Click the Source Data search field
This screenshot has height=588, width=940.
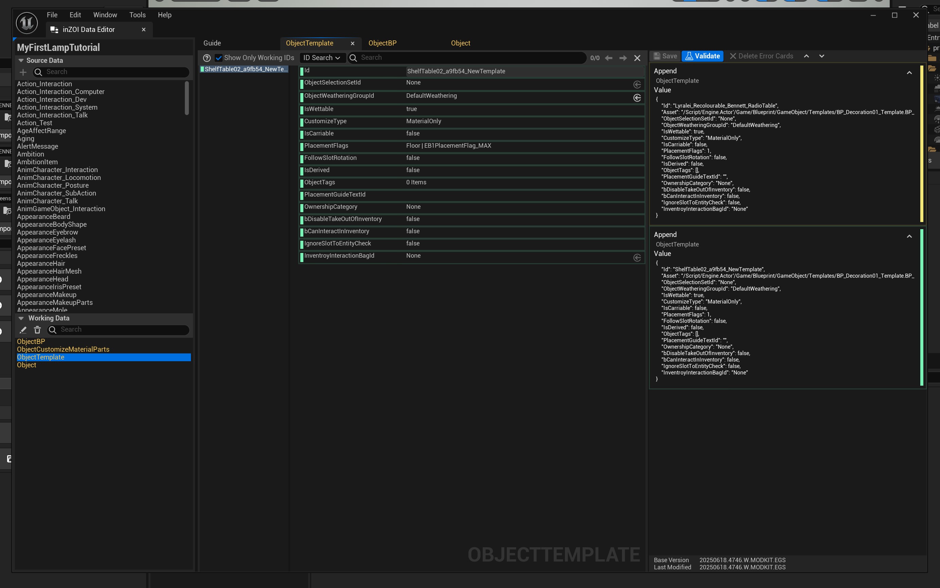[111, 72]
